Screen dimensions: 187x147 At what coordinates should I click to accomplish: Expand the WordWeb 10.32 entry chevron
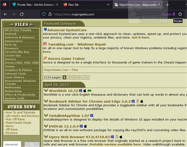[x=46, y=91]
